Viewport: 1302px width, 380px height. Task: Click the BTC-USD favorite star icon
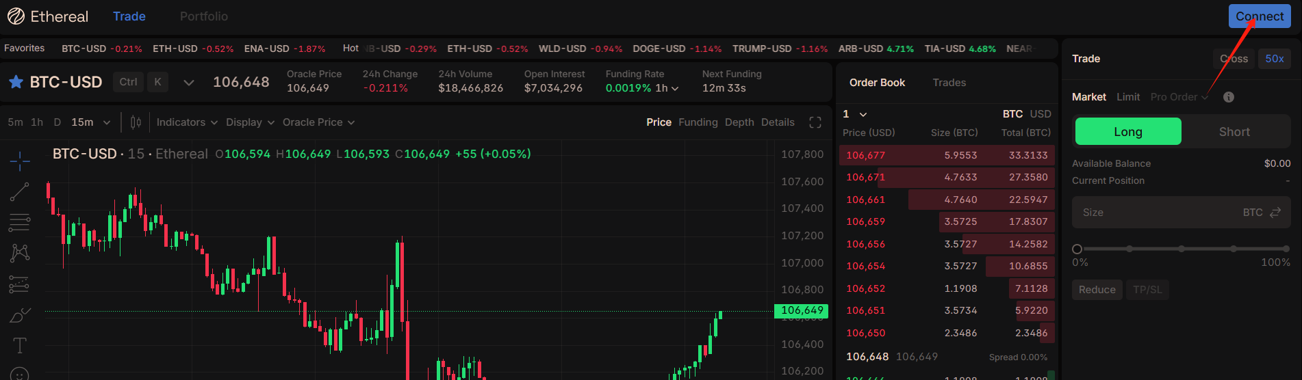click(16, 82)
